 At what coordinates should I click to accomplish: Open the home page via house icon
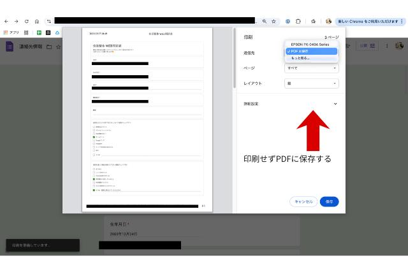pyautogui.click(x=37, y=21)
